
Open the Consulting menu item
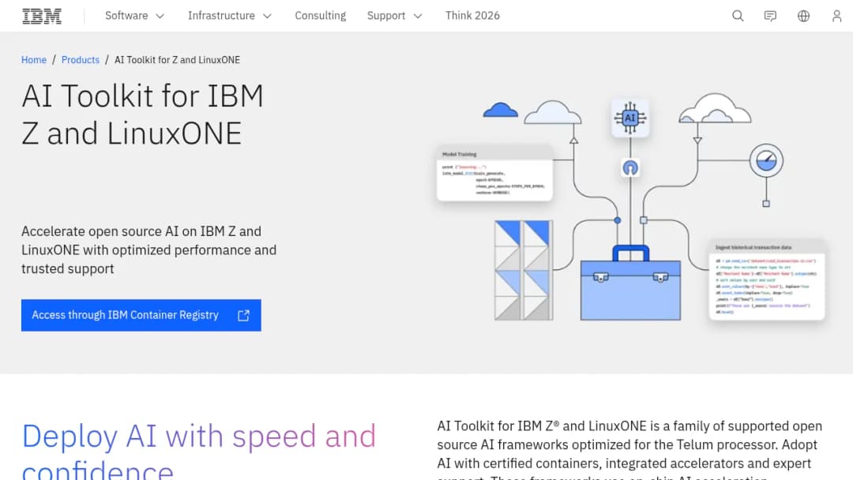coord(321,16)
